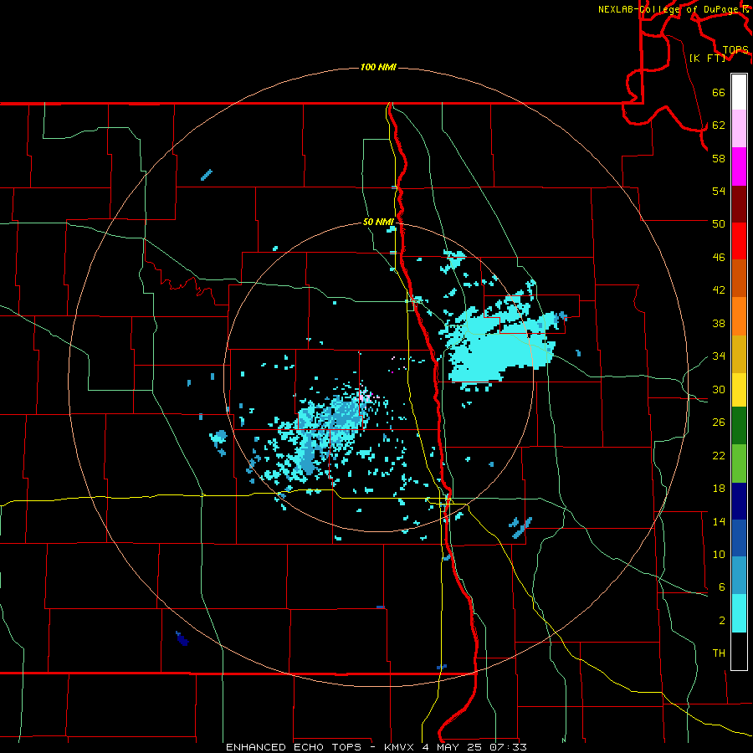Click the dark red legend swatch

click(739, 204)
